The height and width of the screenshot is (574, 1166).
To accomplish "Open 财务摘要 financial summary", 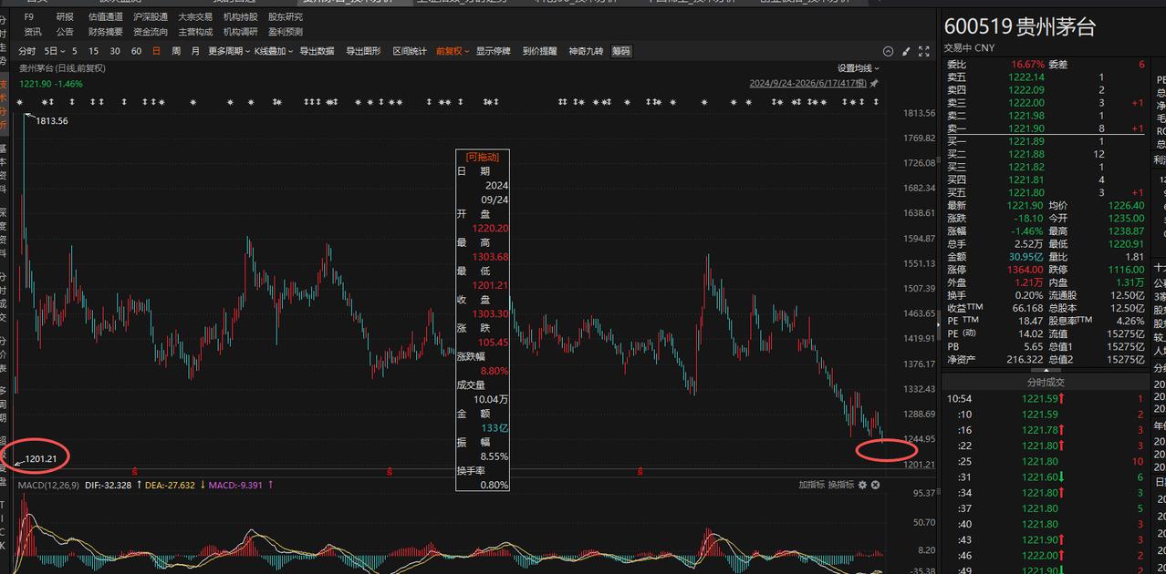I will [x=105, y=32].
